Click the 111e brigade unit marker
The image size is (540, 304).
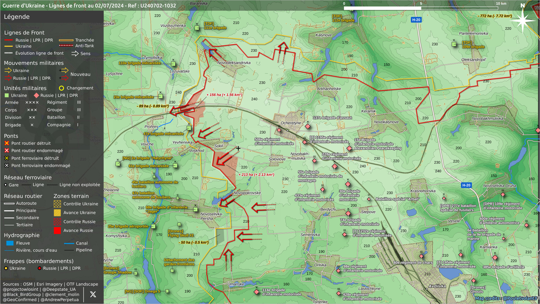[x=197, y=28]
